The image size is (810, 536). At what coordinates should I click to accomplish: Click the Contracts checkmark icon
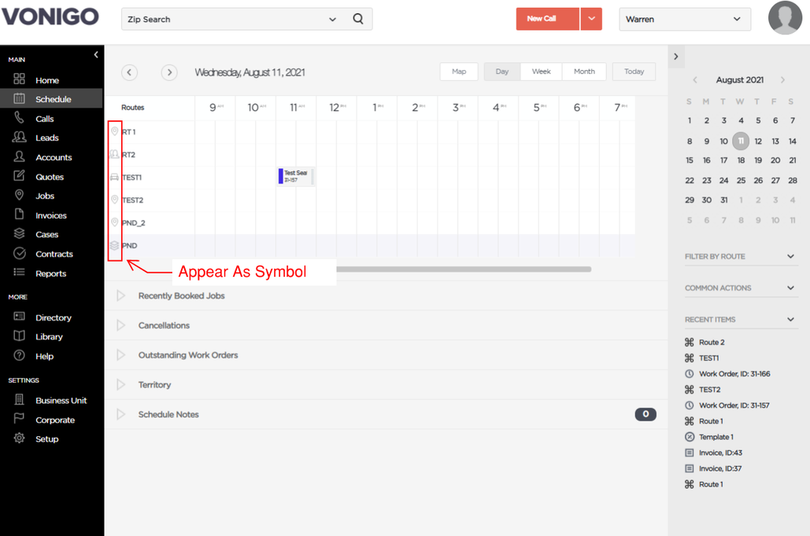click(x=19, y=253)
